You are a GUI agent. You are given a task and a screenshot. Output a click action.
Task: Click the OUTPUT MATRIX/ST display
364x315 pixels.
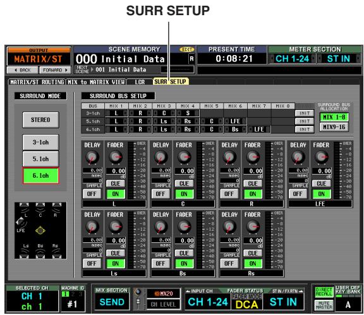click(39, 59)
